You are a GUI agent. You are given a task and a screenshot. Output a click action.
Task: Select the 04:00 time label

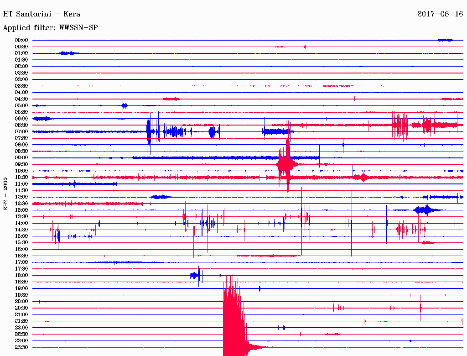click(21, 93)
